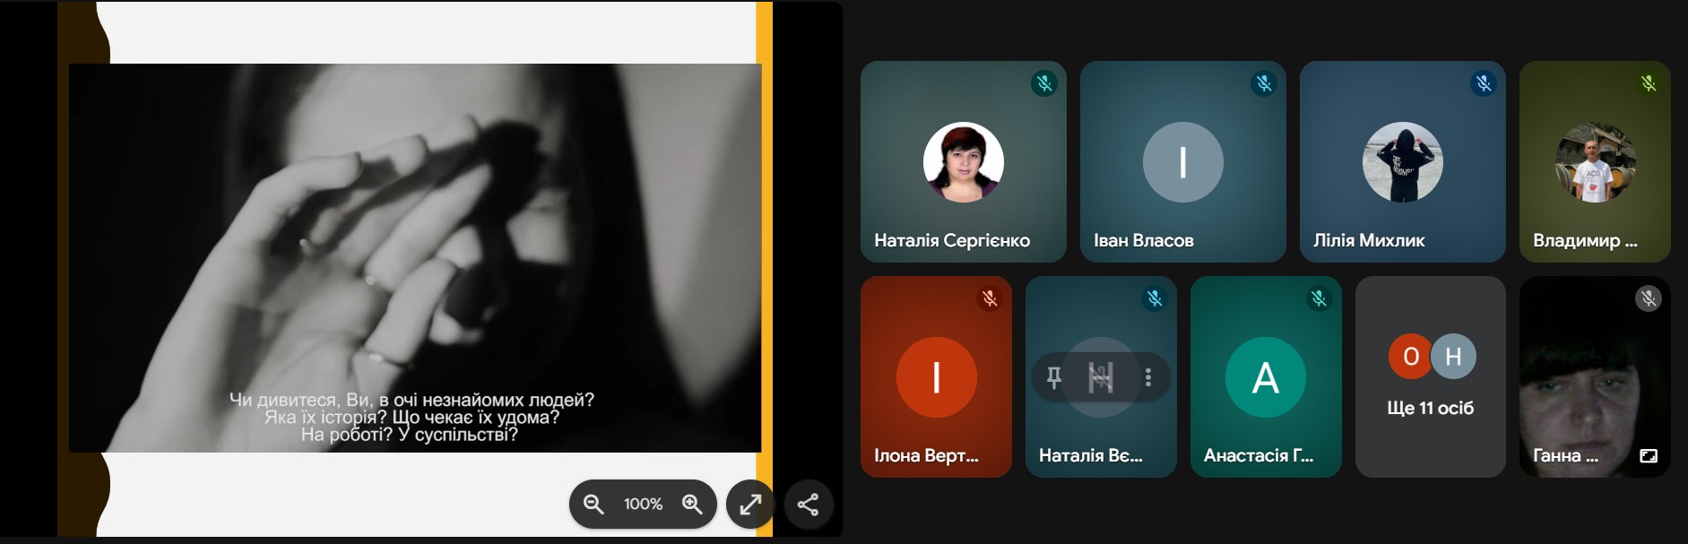
Task: Toggle muted mic on Наталія Сергієнко tile
Action: tap(1043, 83)
